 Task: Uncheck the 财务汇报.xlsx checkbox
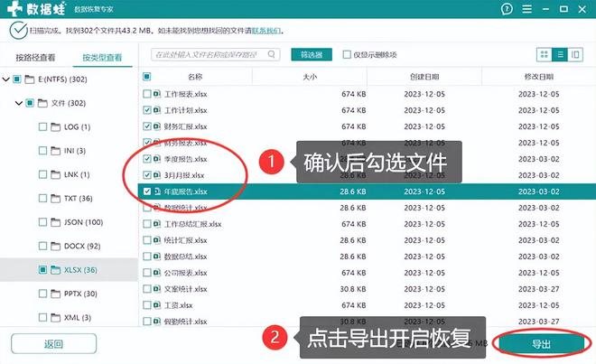(147, 126)
